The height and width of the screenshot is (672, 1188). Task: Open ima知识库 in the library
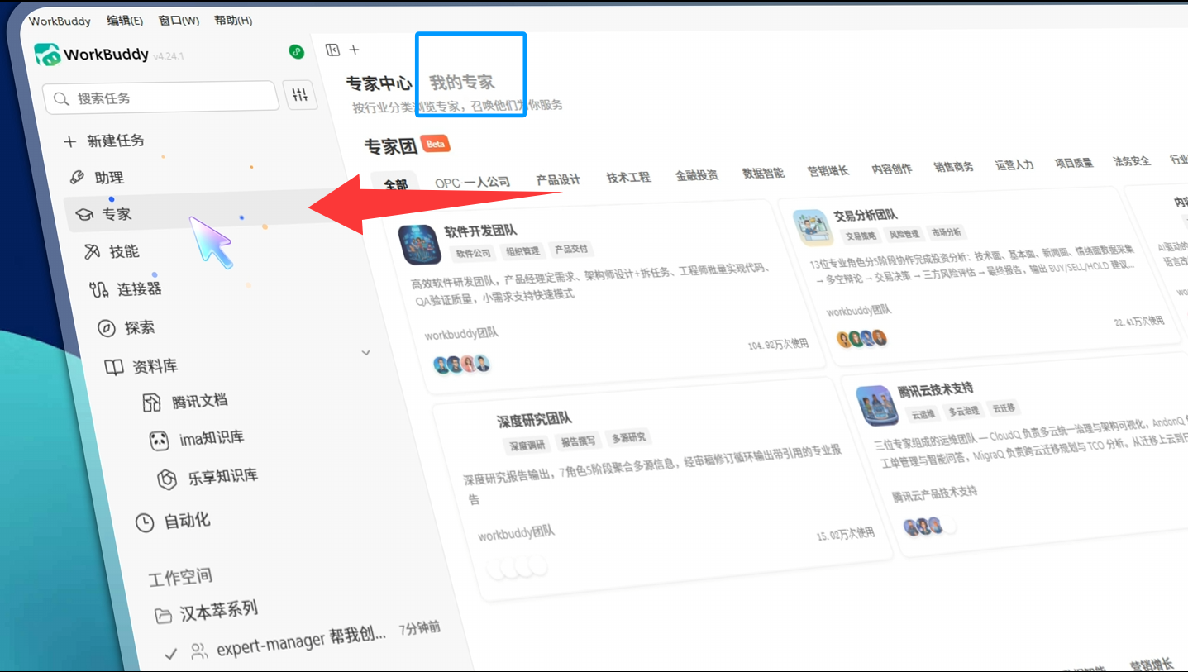[197, 439]
